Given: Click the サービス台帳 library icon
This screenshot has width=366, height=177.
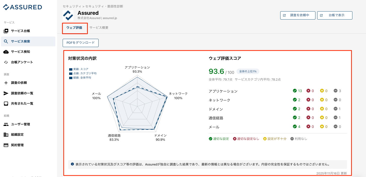Looking at the screenshot, I should pos(6,31).
